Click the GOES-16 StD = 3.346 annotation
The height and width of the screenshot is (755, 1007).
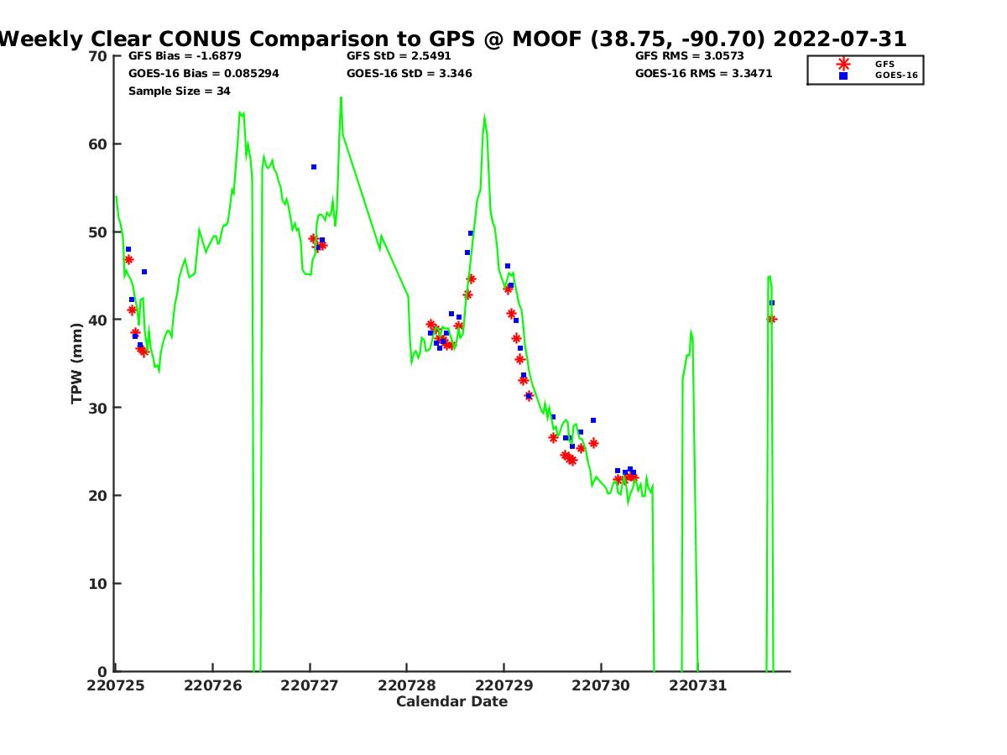click(x=409, y=74)
